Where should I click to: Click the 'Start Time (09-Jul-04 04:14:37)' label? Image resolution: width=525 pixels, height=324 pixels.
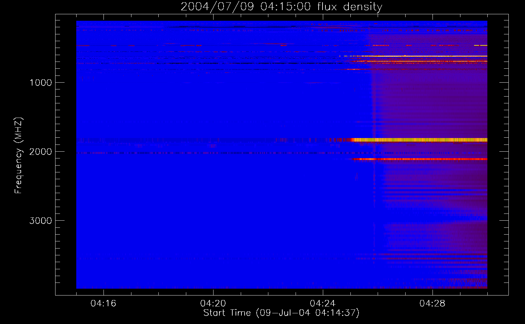pyautogui.click(x=281, y=313)
